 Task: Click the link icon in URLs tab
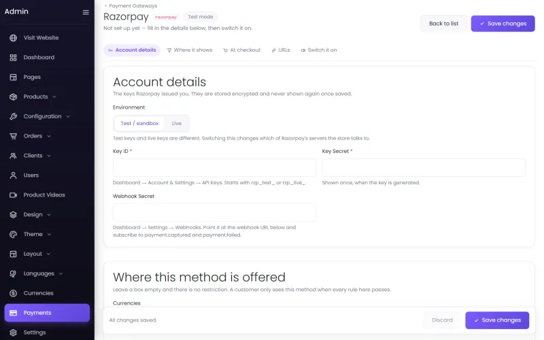(274, 50)
